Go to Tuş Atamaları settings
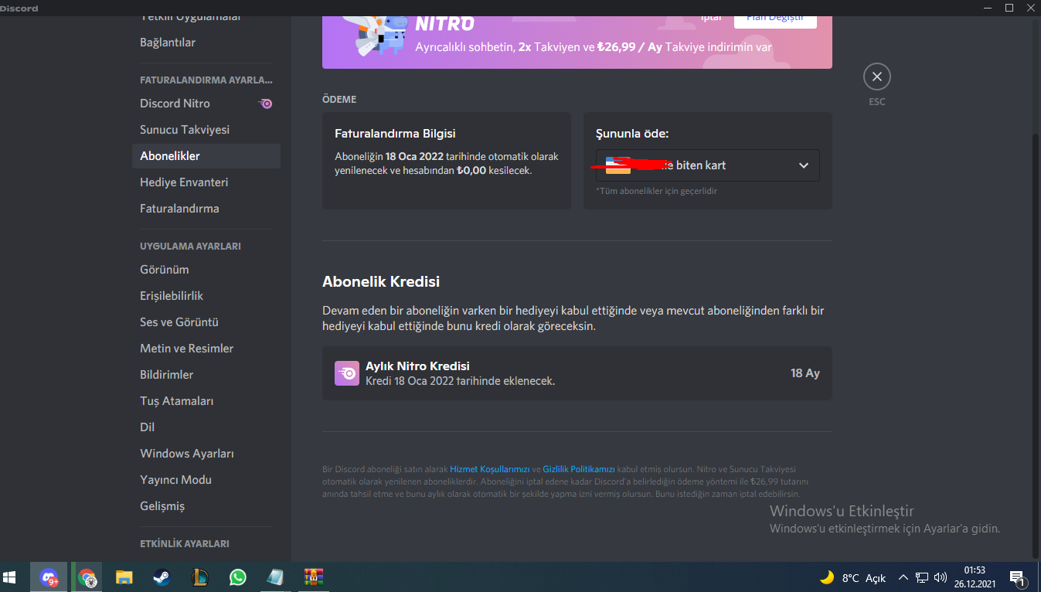 point(206,401)
